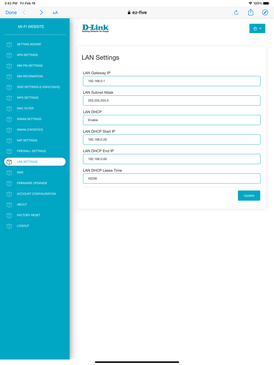Click the cube icon beside NAT Settings
The height and width of the screenshot is (365, 274).
(9, 141)
